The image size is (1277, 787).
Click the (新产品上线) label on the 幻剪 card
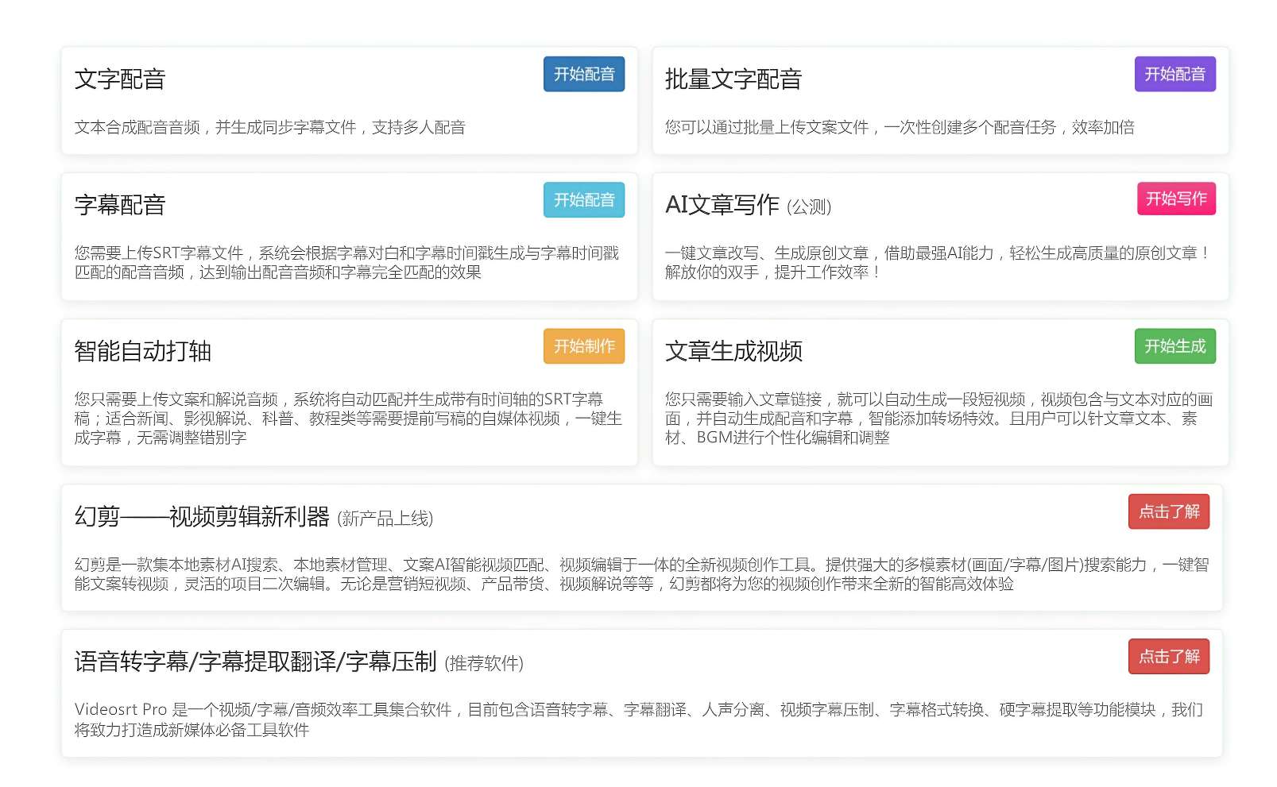385,519
